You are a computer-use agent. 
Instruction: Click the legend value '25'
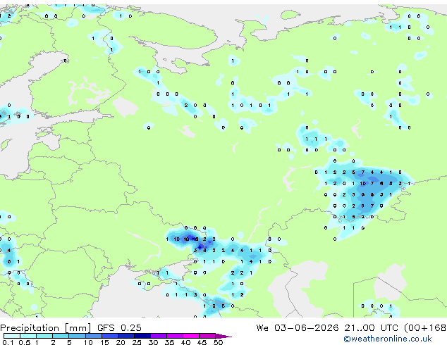(x=137, y=342)
